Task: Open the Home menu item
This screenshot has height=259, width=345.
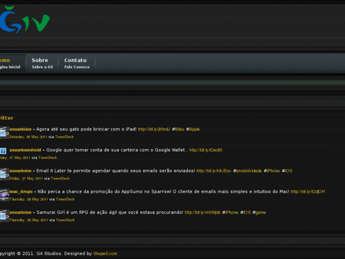Action: [12, 63]
